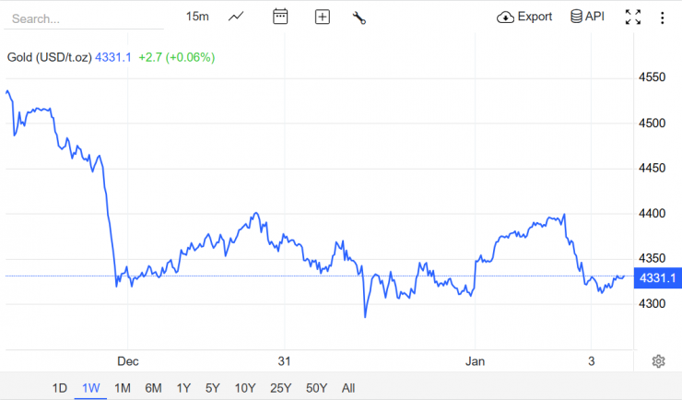Click the 31 x-axis date label
Image resolution: width=682 pixels, height=400 pixels.
click(x=284, y=361)
